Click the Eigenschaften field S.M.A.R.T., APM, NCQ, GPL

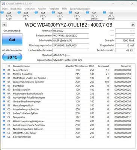point(94,60)
